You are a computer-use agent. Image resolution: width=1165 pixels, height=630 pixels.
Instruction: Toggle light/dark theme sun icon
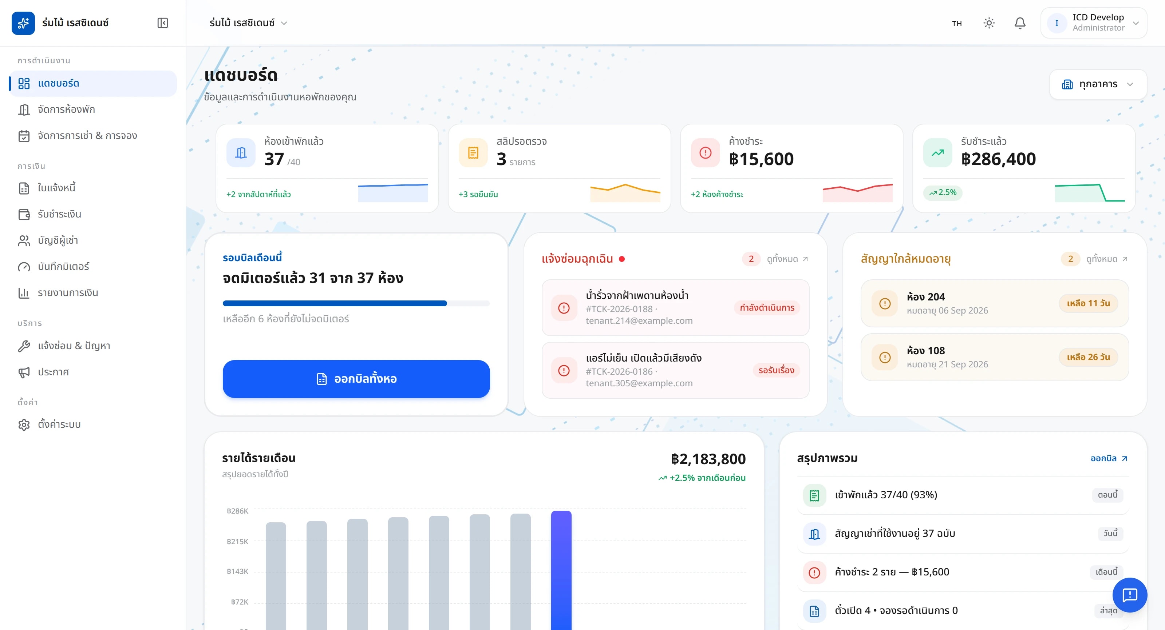(x=989, y=23)
